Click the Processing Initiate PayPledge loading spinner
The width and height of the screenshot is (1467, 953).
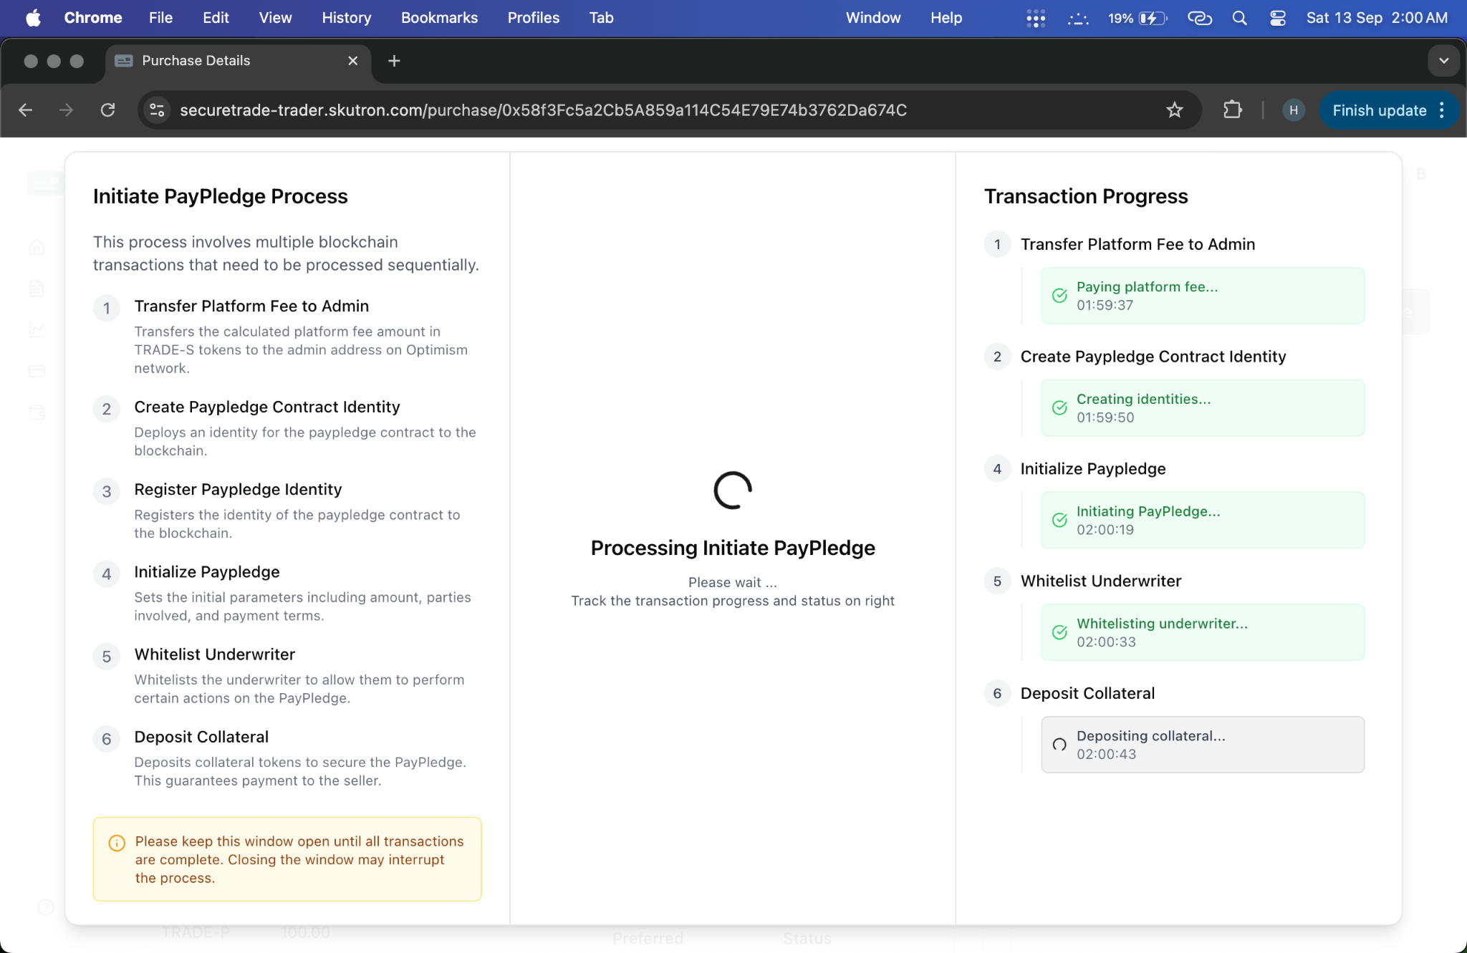click(733, 490)
